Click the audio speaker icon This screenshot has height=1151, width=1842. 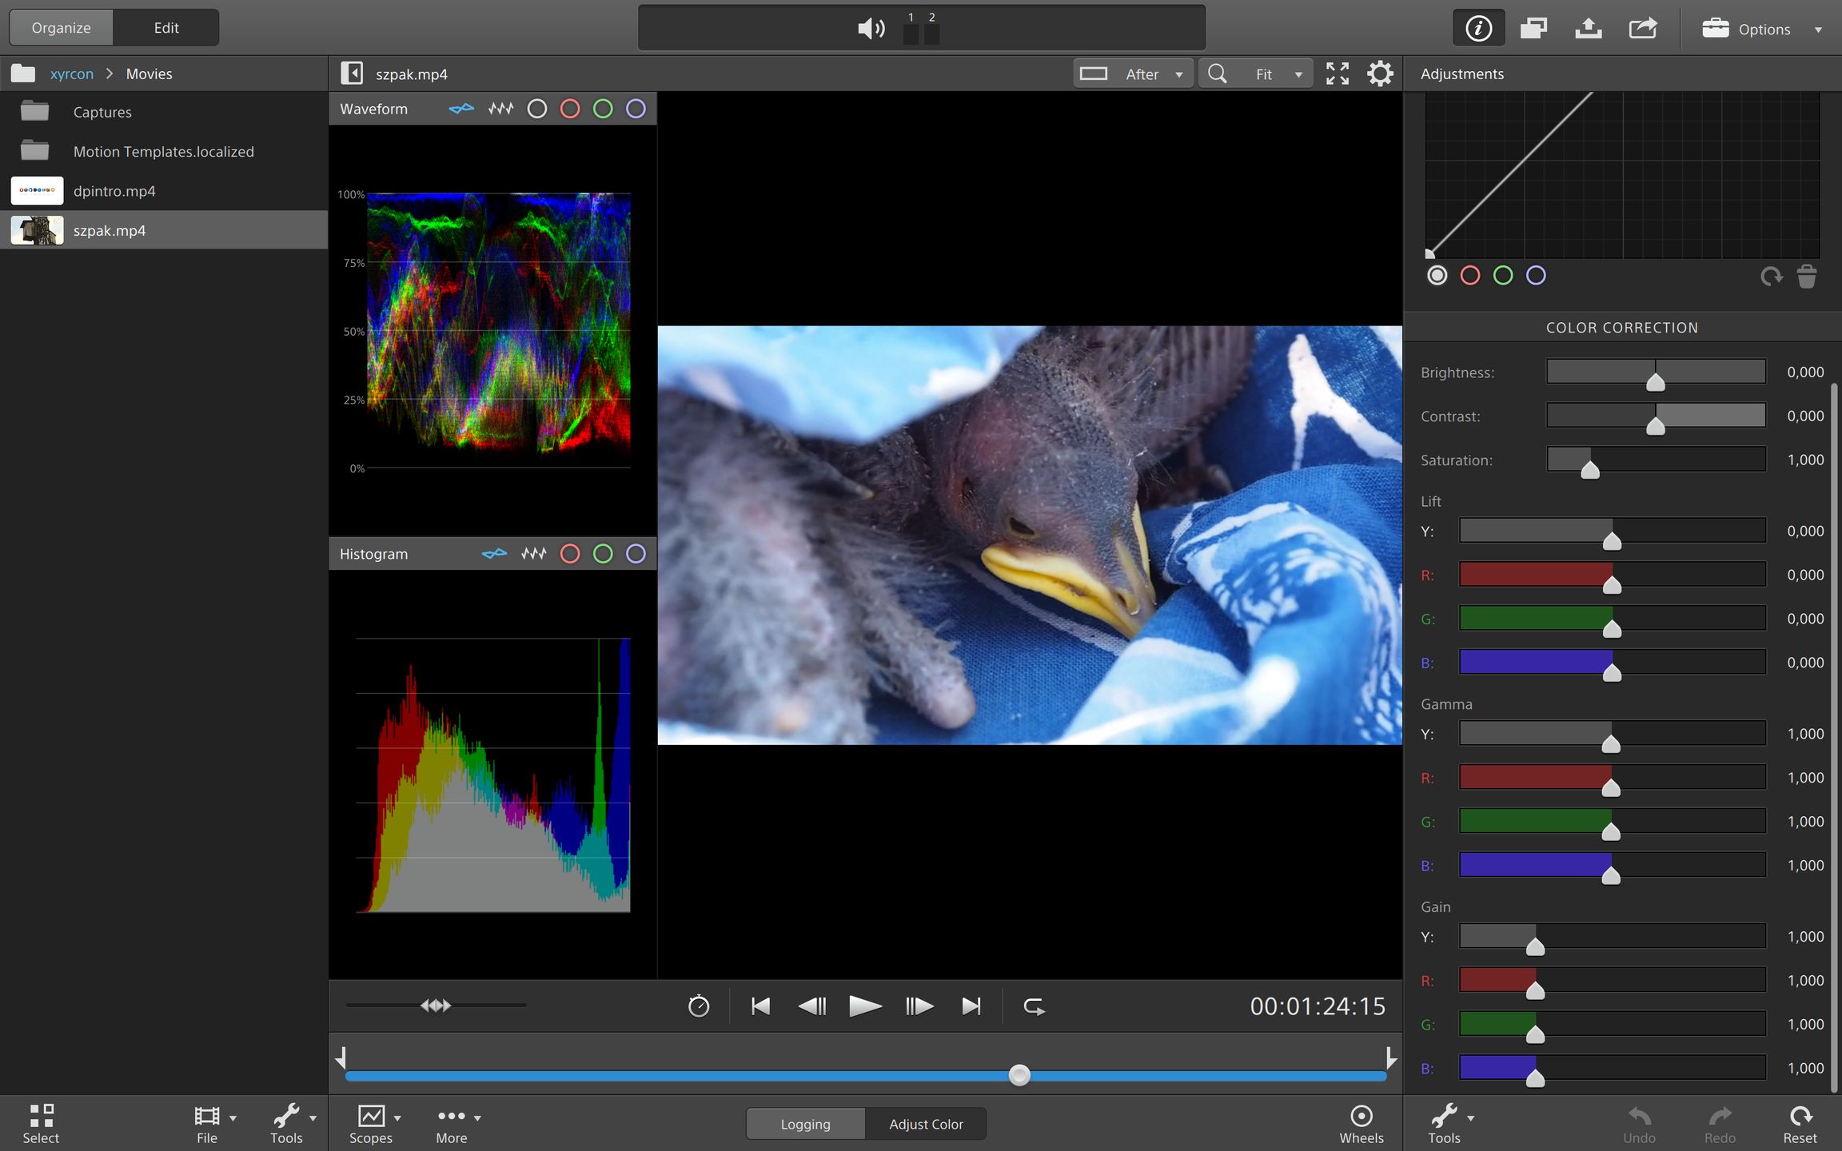[x=871, y=29]
